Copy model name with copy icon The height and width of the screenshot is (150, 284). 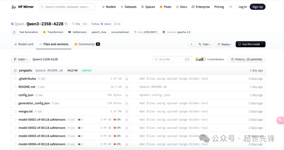pos(66,24)
